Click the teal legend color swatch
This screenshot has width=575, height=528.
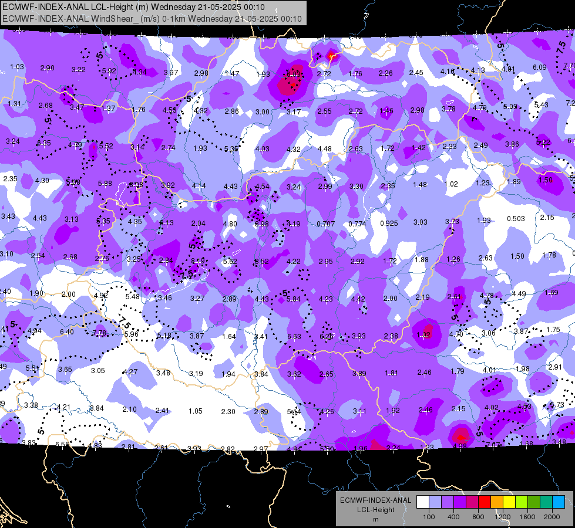tap(546, 502)
